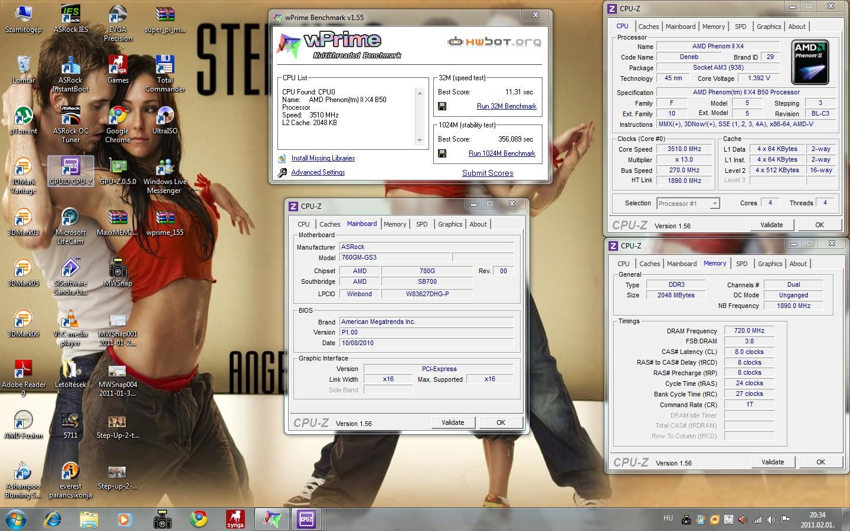The width and height of the screenshot is (850, 531).
Task: Click Validate in the Mainboard CPU-Z window
Action: click(x=453, y=422)
